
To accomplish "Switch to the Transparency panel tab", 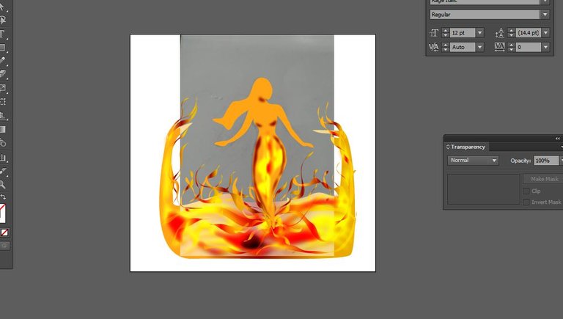I will (x=466, y=147).
